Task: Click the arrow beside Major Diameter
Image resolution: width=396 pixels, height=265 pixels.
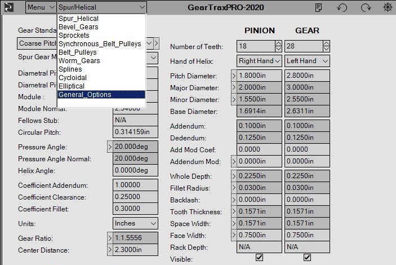Action: click(234, 87)
